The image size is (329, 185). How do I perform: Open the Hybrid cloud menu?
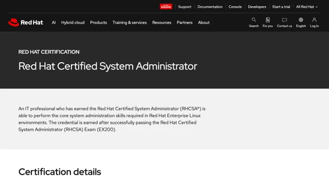(x=73, y=23)
